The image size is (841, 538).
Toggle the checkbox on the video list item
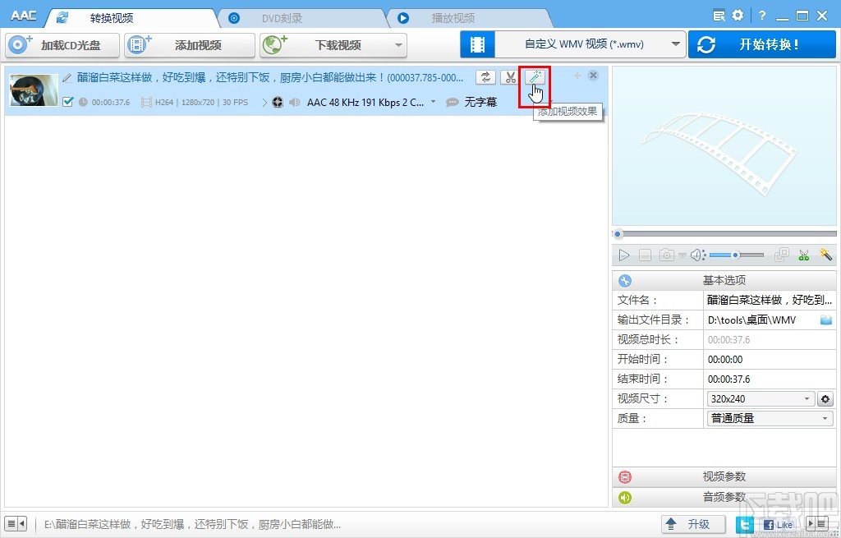point(69,103)
